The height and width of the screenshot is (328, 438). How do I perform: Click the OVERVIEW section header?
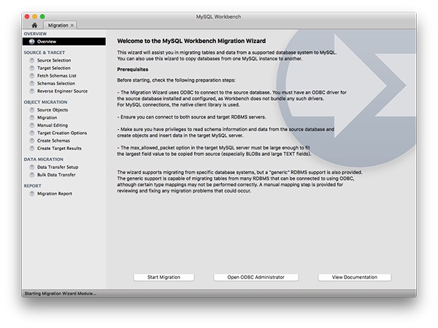point(35,34)
